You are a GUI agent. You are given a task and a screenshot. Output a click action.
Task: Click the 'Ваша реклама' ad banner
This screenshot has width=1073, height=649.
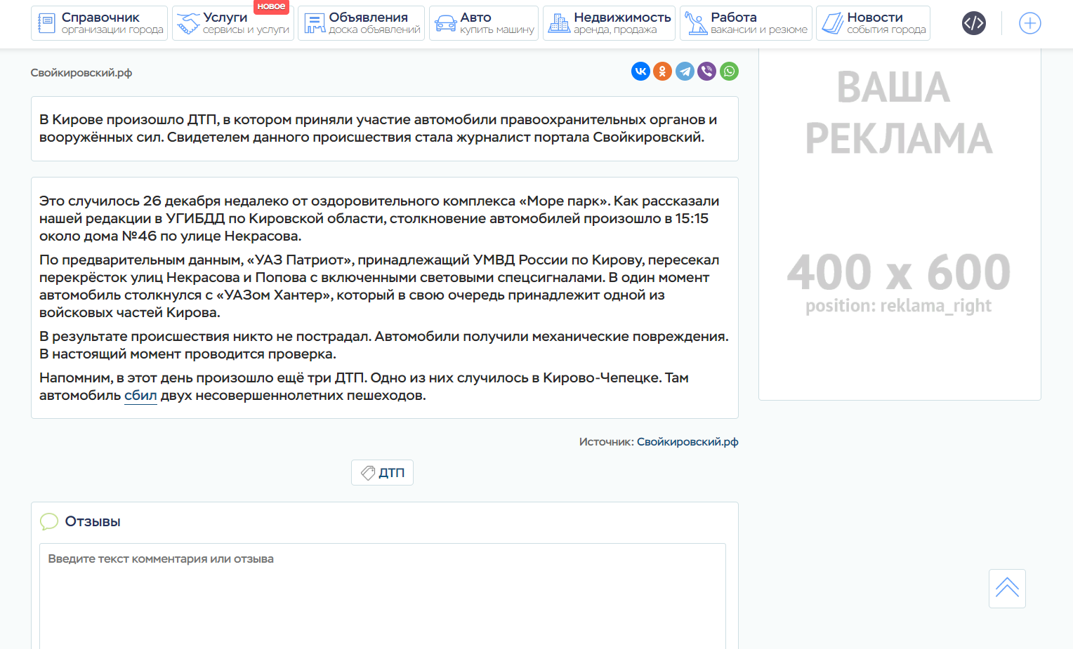click(x=899, y=225)
